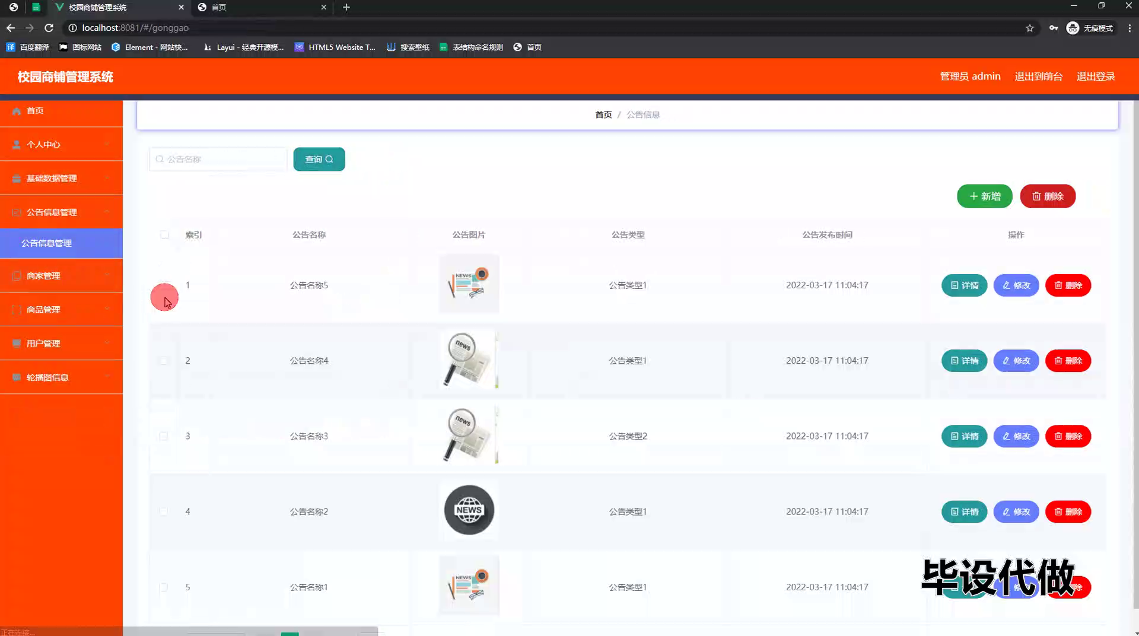
Task: Open 详情 for 公告名称4
Action: [964, 361]
